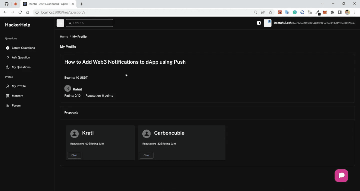Click the Krati proposal name

pos(88,133)
